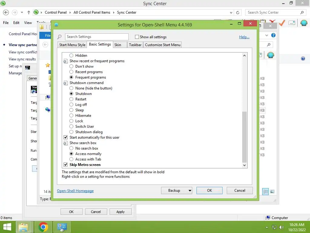Viewport: 310px width, 233px height.
Task: Click the scroll up arrow in settings list
Action: [x=244, y=56]
